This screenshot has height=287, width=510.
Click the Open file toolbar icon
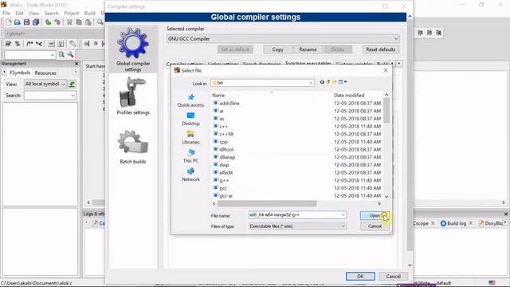coord(18,22)
